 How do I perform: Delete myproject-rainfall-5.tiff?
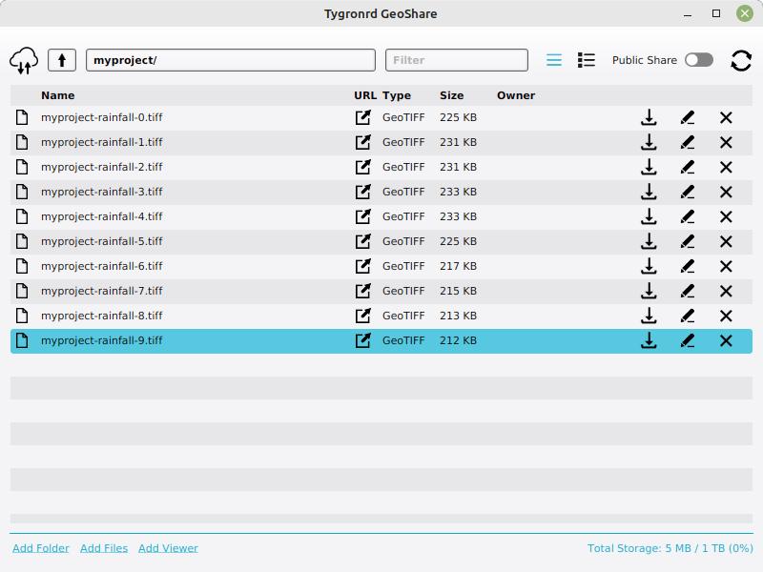tap(726, 241)
